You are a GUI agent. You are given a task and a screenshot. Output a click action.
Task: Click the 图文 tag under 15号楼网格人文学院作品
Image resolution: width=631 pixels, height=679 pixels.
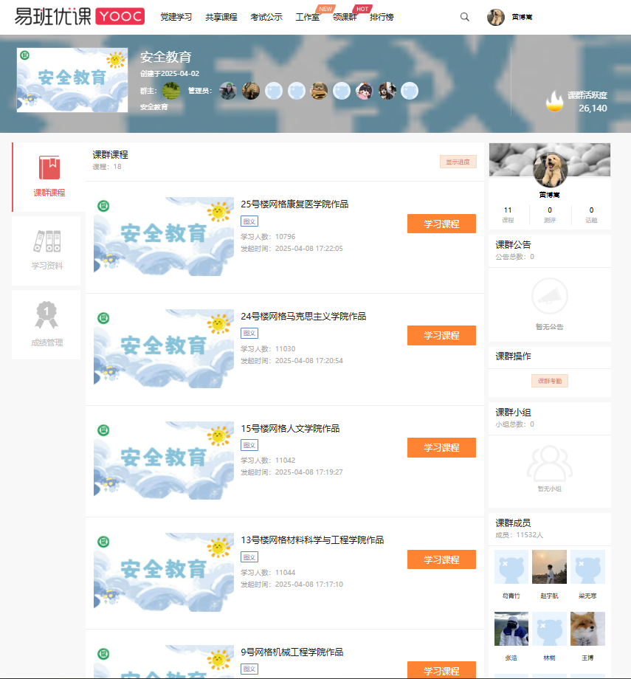[x=249, y=445]
